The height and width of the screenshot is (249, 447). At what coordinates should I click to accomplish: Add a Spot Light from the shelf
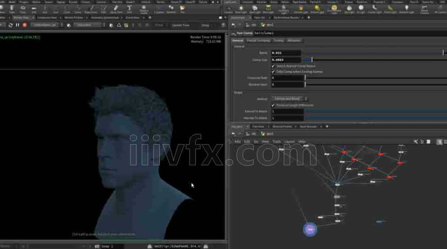pos(255,9)
